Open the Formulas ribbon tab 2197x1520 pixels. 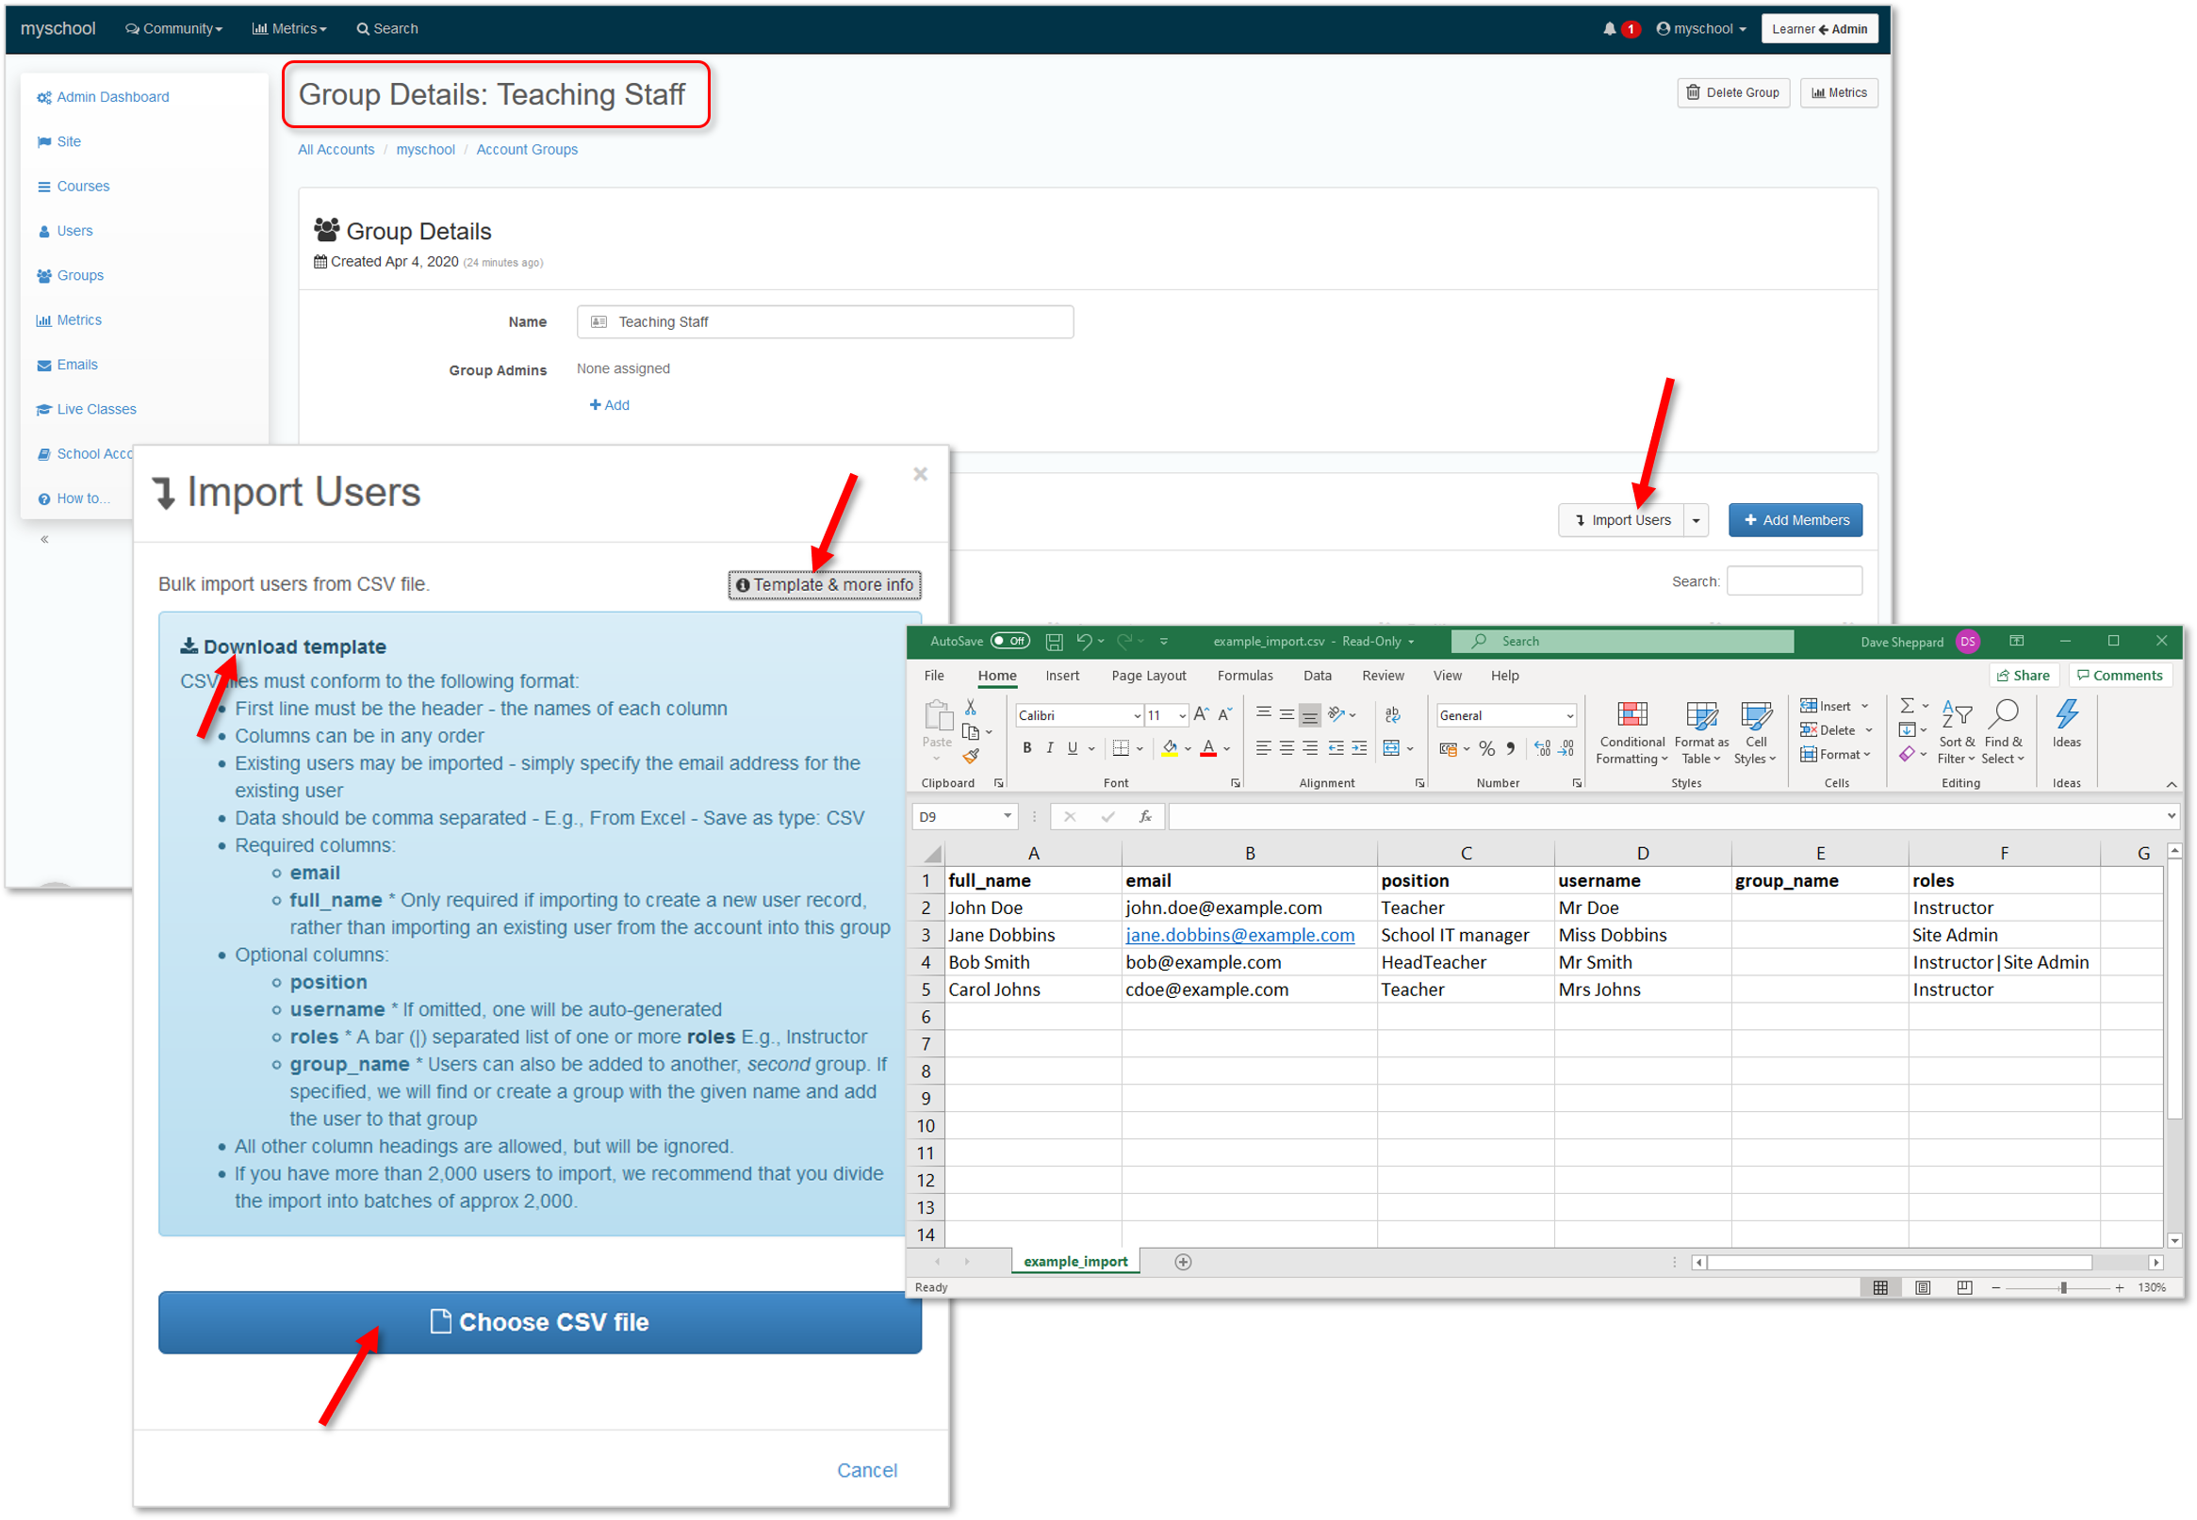coord(1244,676)
